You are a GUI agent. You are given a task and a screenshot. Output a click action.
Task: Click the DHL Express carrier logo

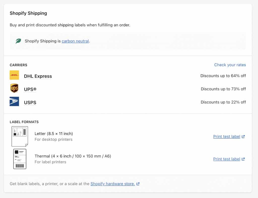(x=15, y=75)
